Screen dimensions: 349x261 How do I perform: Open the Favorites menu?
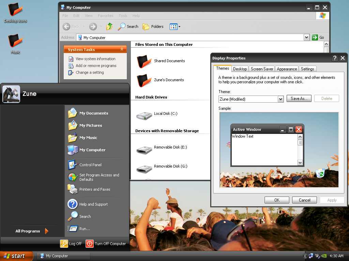[x=106, y=16]
